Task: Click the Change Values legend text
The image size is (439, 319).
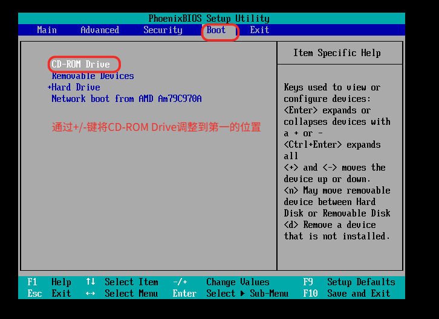Action: 238,282
